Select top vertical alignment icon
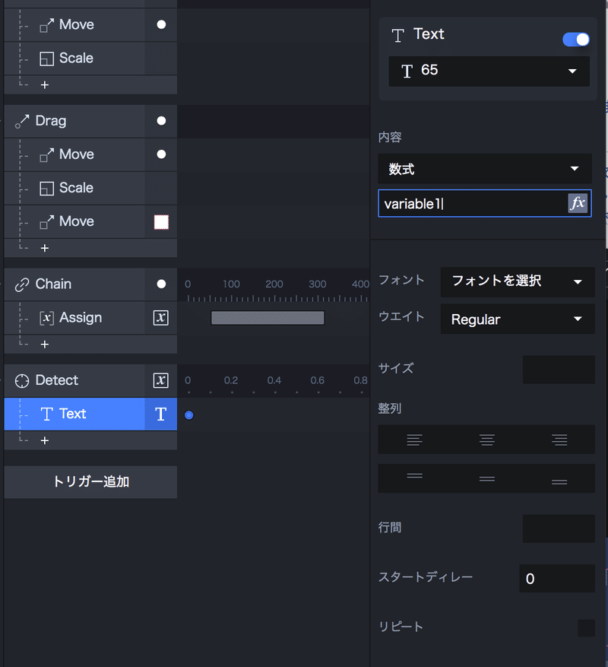The image size is (608, 667). (414, 478)
